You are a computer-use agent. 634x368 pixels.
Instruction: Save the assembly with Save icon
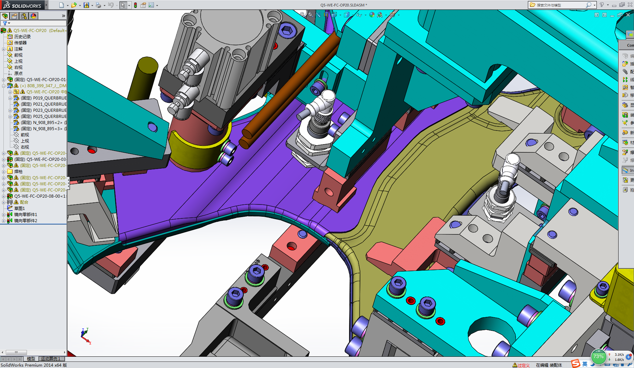coord(86,5)
